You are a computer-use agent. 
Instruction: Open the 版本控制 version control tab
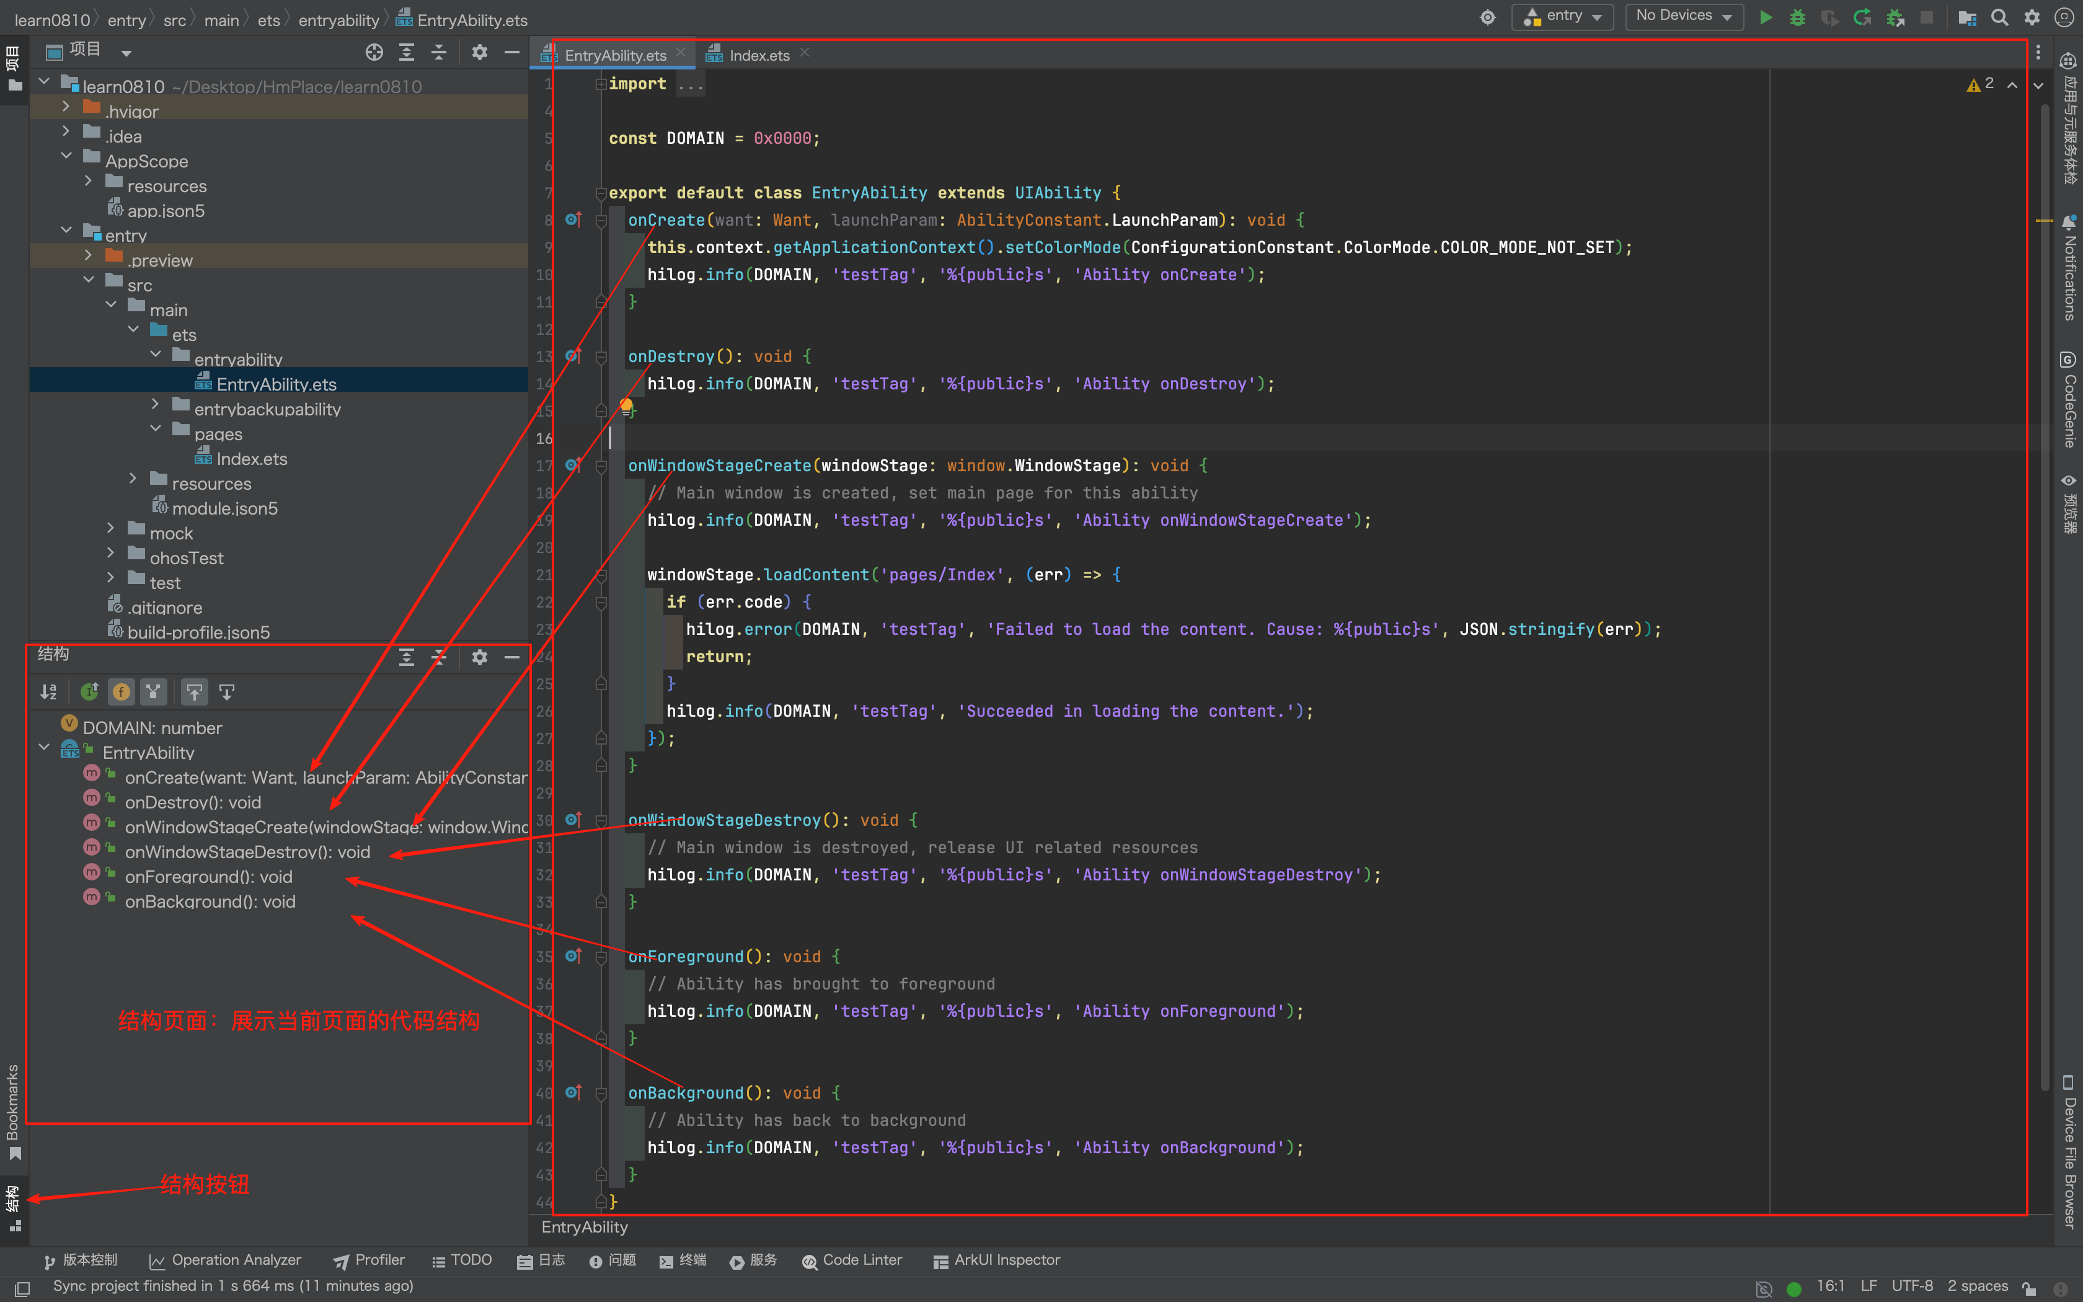tap(80, 1260)
